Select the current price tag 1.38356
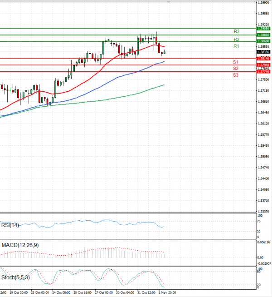Image resolution: width=272 pixels, height=297 pixels. click(263, 52)
